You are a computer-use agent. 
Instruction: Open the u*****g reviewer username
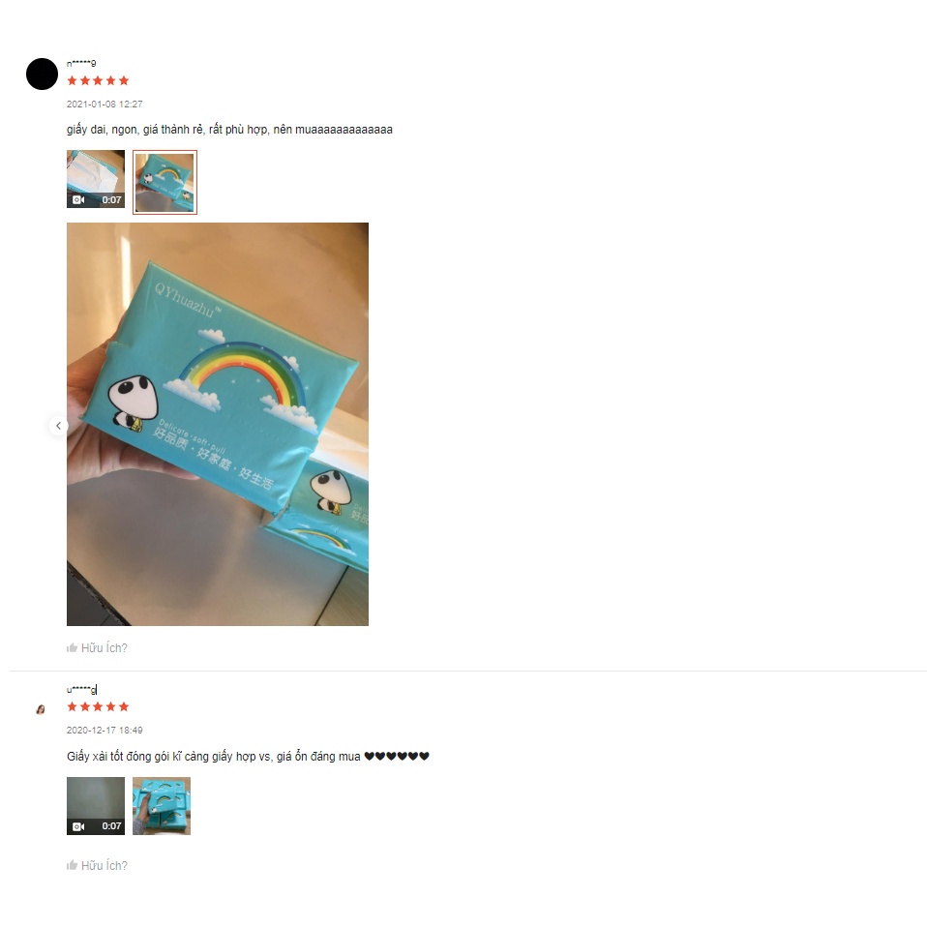81,689
